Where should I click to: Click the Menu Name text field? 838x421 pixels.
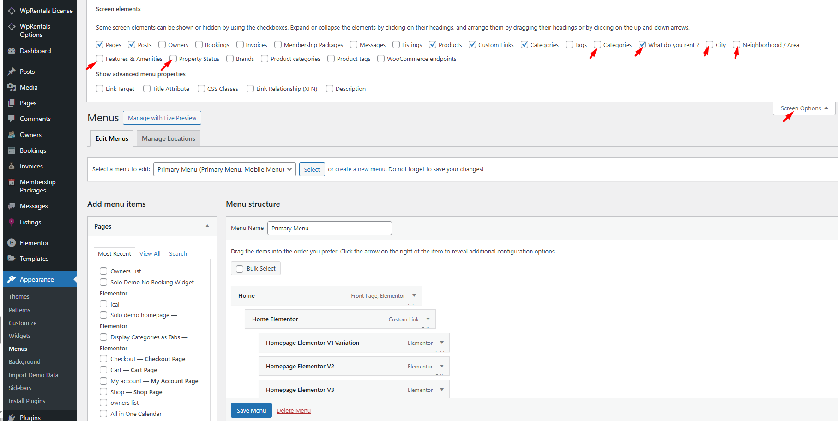[329, 228]
